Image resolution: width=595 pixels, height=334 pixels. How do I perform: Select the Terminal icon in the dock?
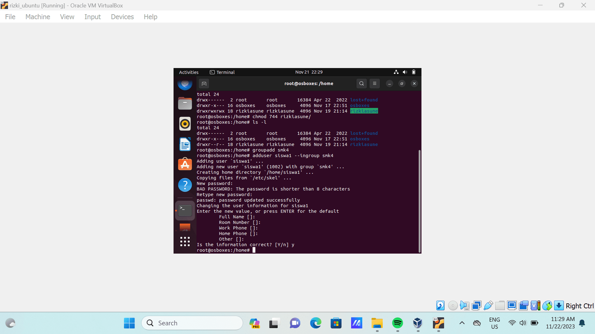click(185, 211)
